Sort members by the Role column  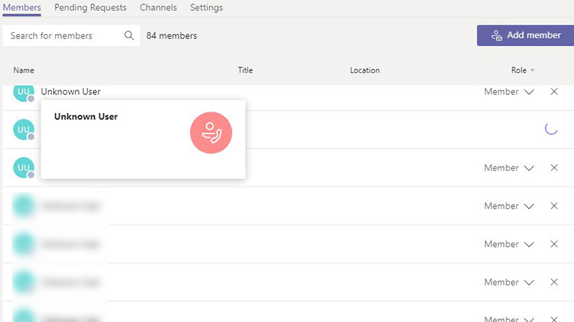[522, 70]
